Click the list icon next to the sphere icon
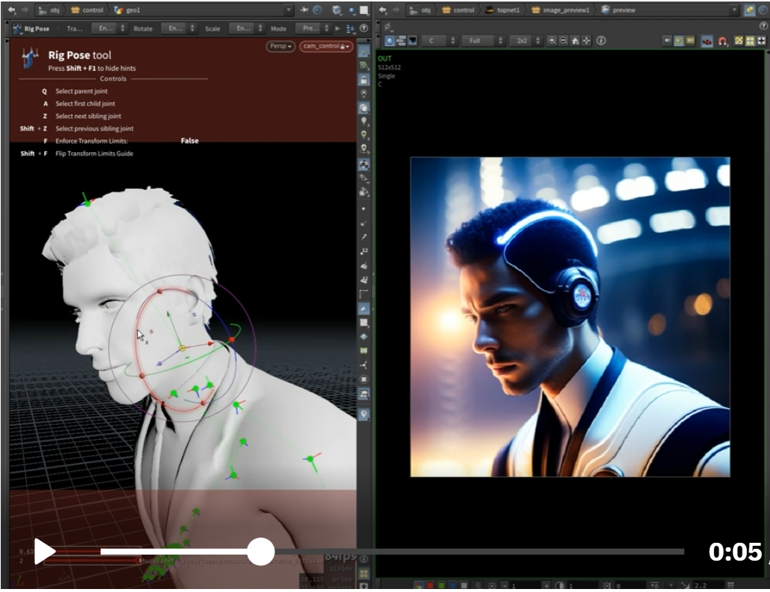770x592 pixels. point(401,41)
